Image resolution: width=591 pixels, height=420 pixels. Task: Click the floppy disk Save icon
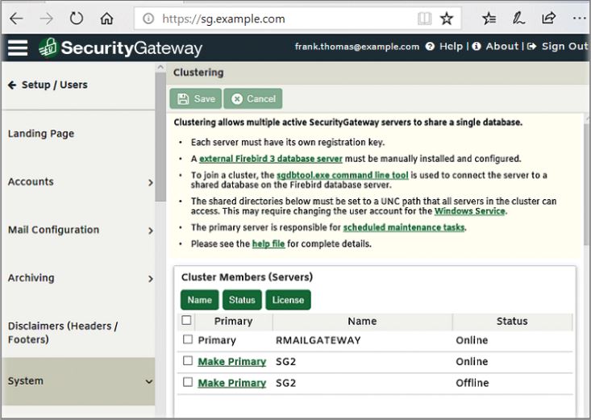(183, 99)
